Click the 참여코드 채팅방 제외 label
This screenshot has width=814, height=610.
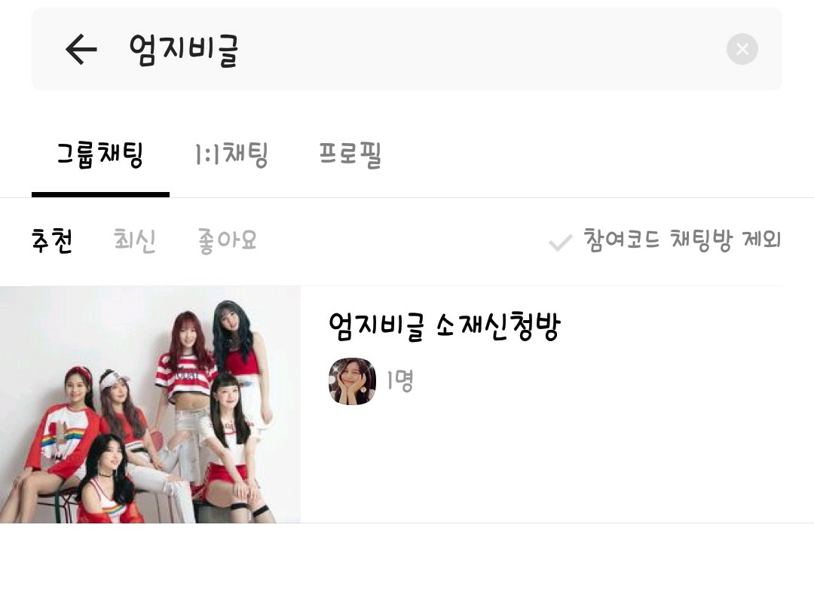pos(682,239)
